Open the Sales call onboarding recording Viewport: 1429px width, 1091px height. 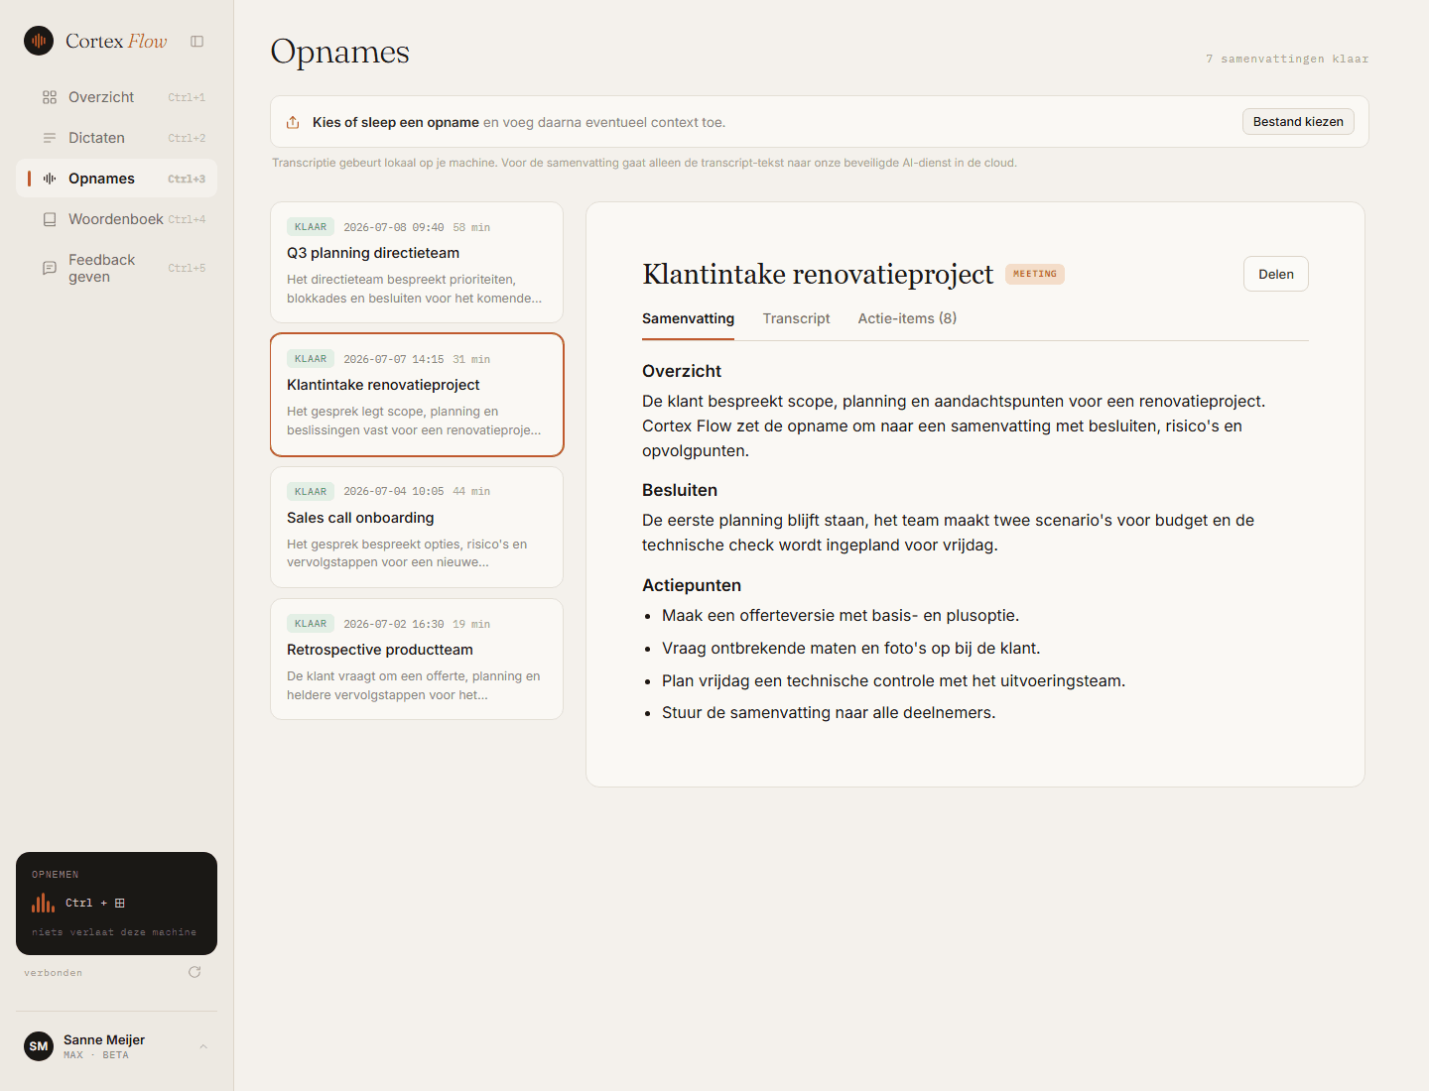[417, 527]
